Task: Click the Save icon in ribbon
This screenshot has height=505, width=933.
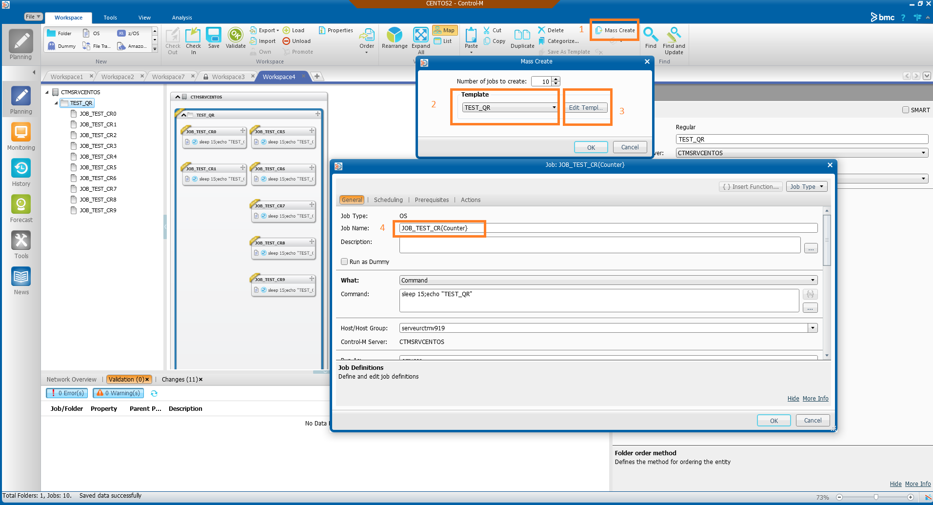Action: [214, 38]
